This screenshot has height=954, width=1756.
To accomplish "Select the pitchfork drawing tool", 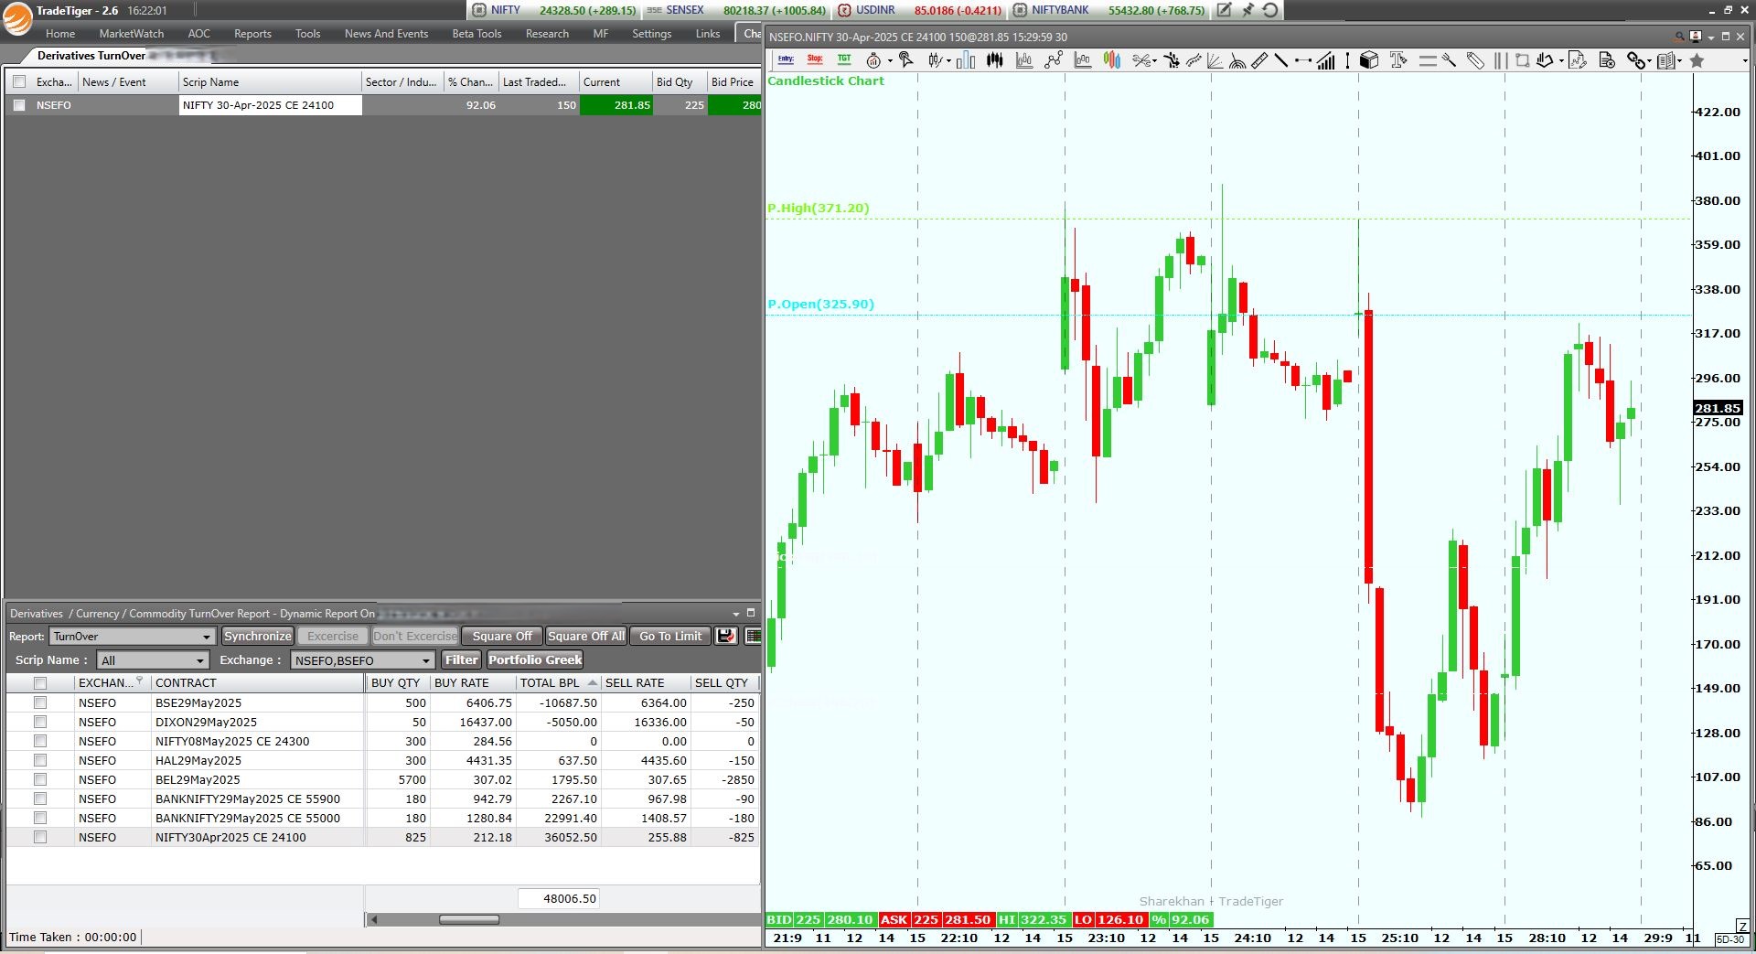I will [x=1449, y=60].
